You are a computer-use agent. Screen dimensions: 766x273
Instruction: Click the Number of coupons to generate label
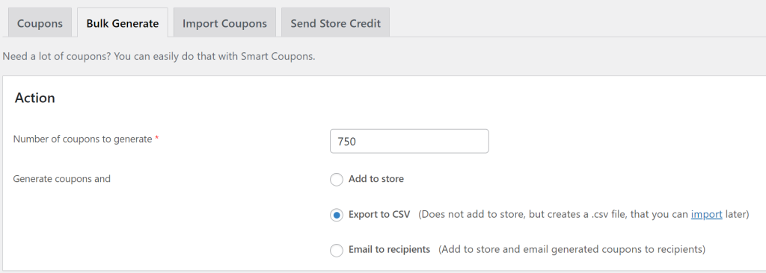[82, 139]
